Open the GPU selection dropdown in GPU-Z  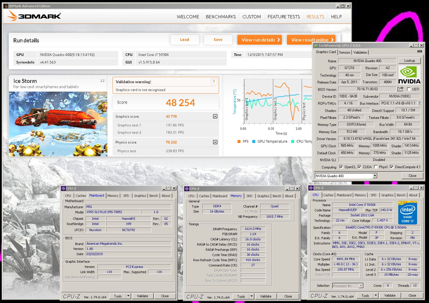[375, 176]
